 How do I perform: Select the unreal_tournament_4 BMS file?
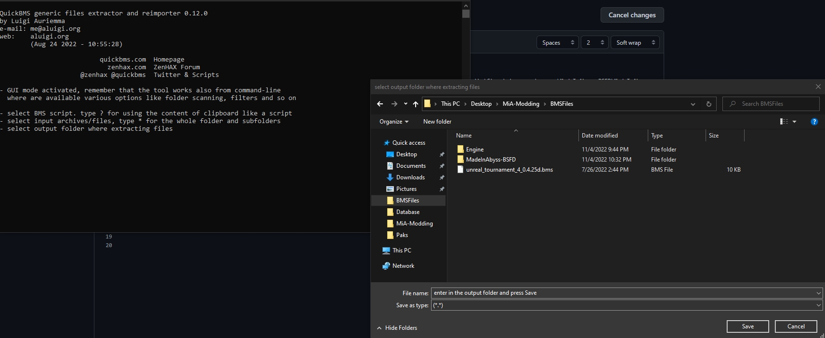(509, 170)
